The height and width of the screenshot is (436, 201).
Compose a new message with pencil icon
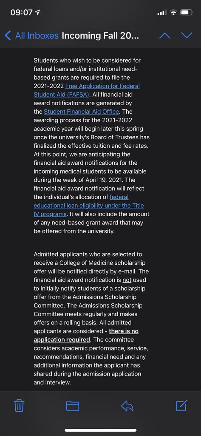pos(181,405)
